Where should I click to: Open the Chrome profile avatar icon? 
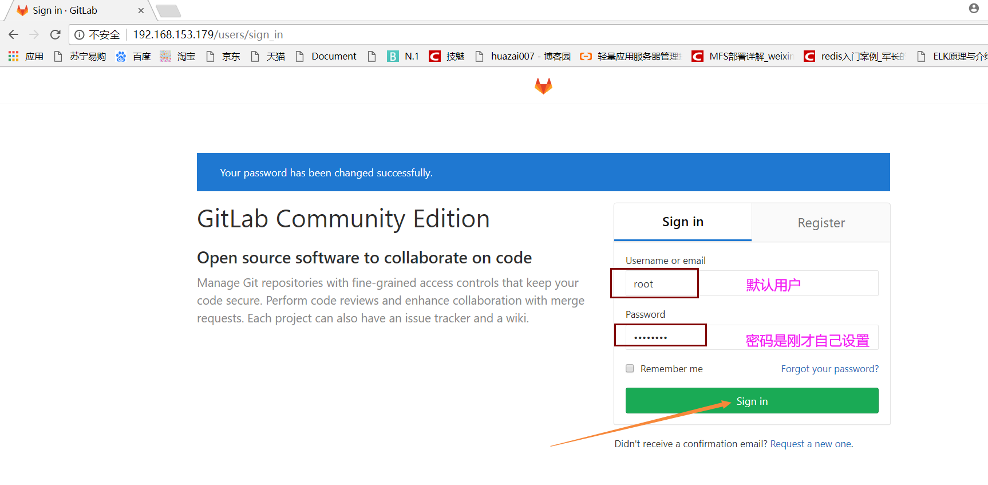974,8
